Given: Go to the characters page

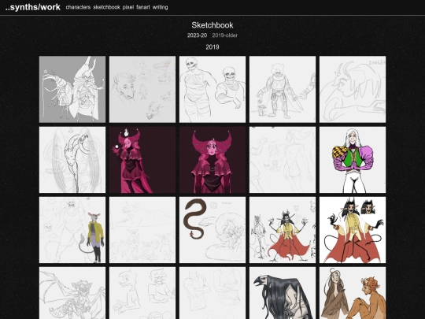Looking at the screenshot, I should [78, 7].
